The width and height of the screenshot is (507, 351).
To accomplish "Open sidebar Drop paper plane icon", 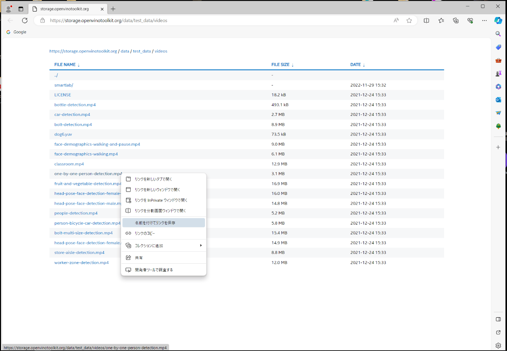I will click(x=498, y=113).
